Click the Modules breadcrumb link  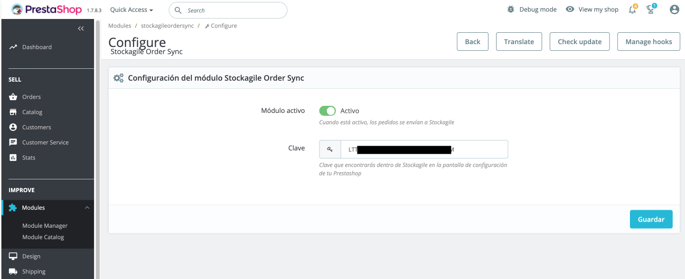(120, 26)
